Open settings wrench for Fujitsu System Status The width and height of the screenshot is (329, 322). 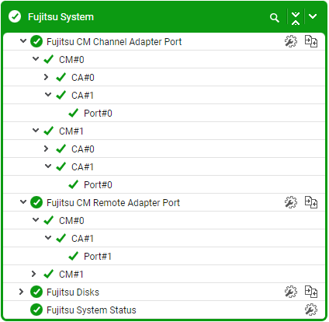(x=311, y=310)
